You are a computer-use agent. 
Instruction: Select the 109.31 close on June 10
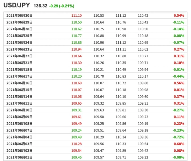[76, 110]
